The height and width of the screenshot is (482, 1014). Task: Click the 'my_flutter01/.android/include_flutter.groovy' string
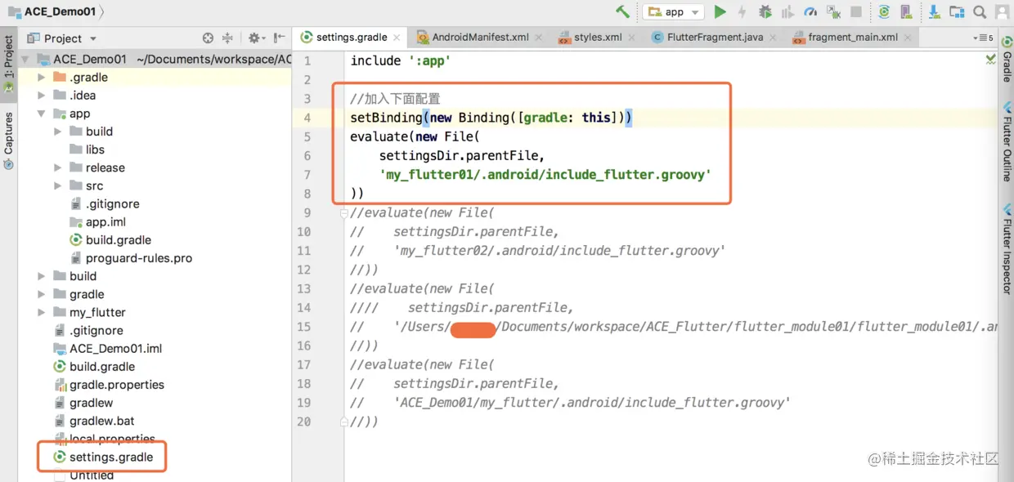(x=545, y=175)
